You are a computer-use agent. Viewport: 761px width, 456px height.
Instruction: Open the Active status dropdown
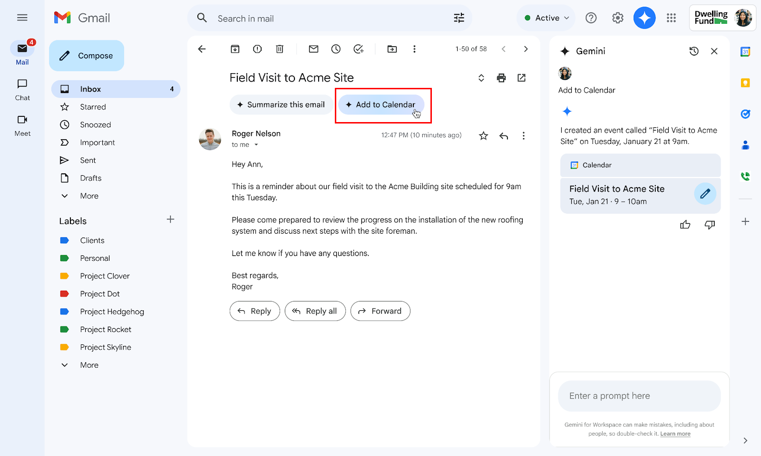(546, 18)
